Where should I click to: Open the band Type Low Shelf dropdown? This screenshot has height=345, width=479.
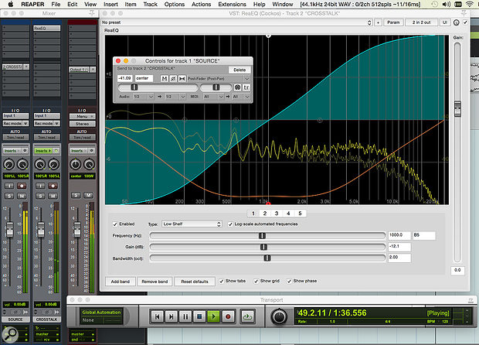[192, 224]
